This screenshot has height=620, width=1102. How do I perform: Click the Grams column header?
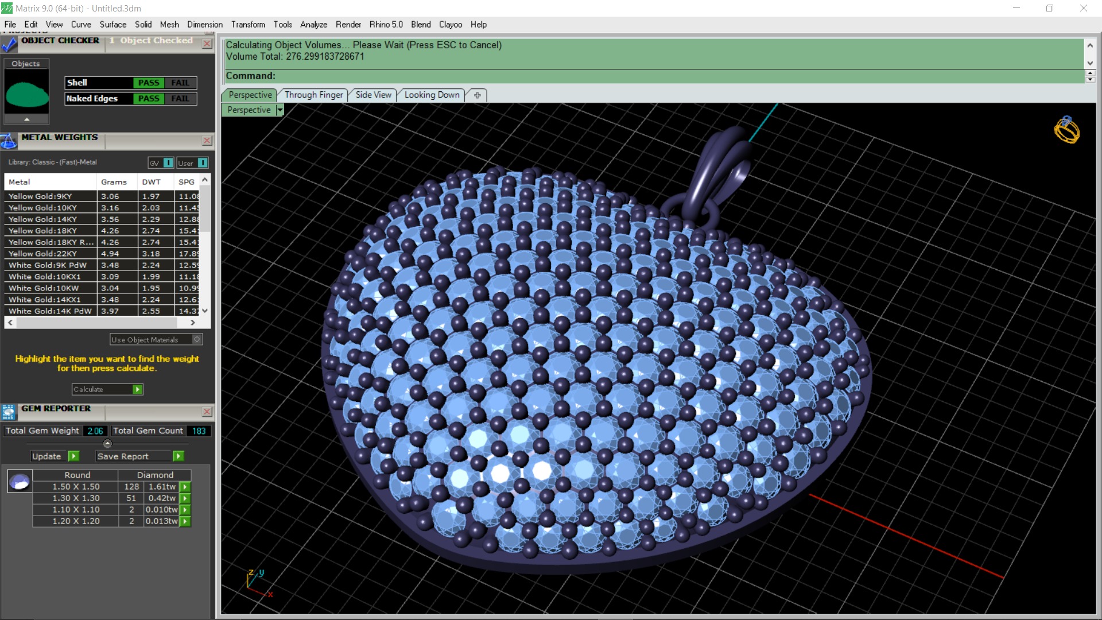[117, 182]
